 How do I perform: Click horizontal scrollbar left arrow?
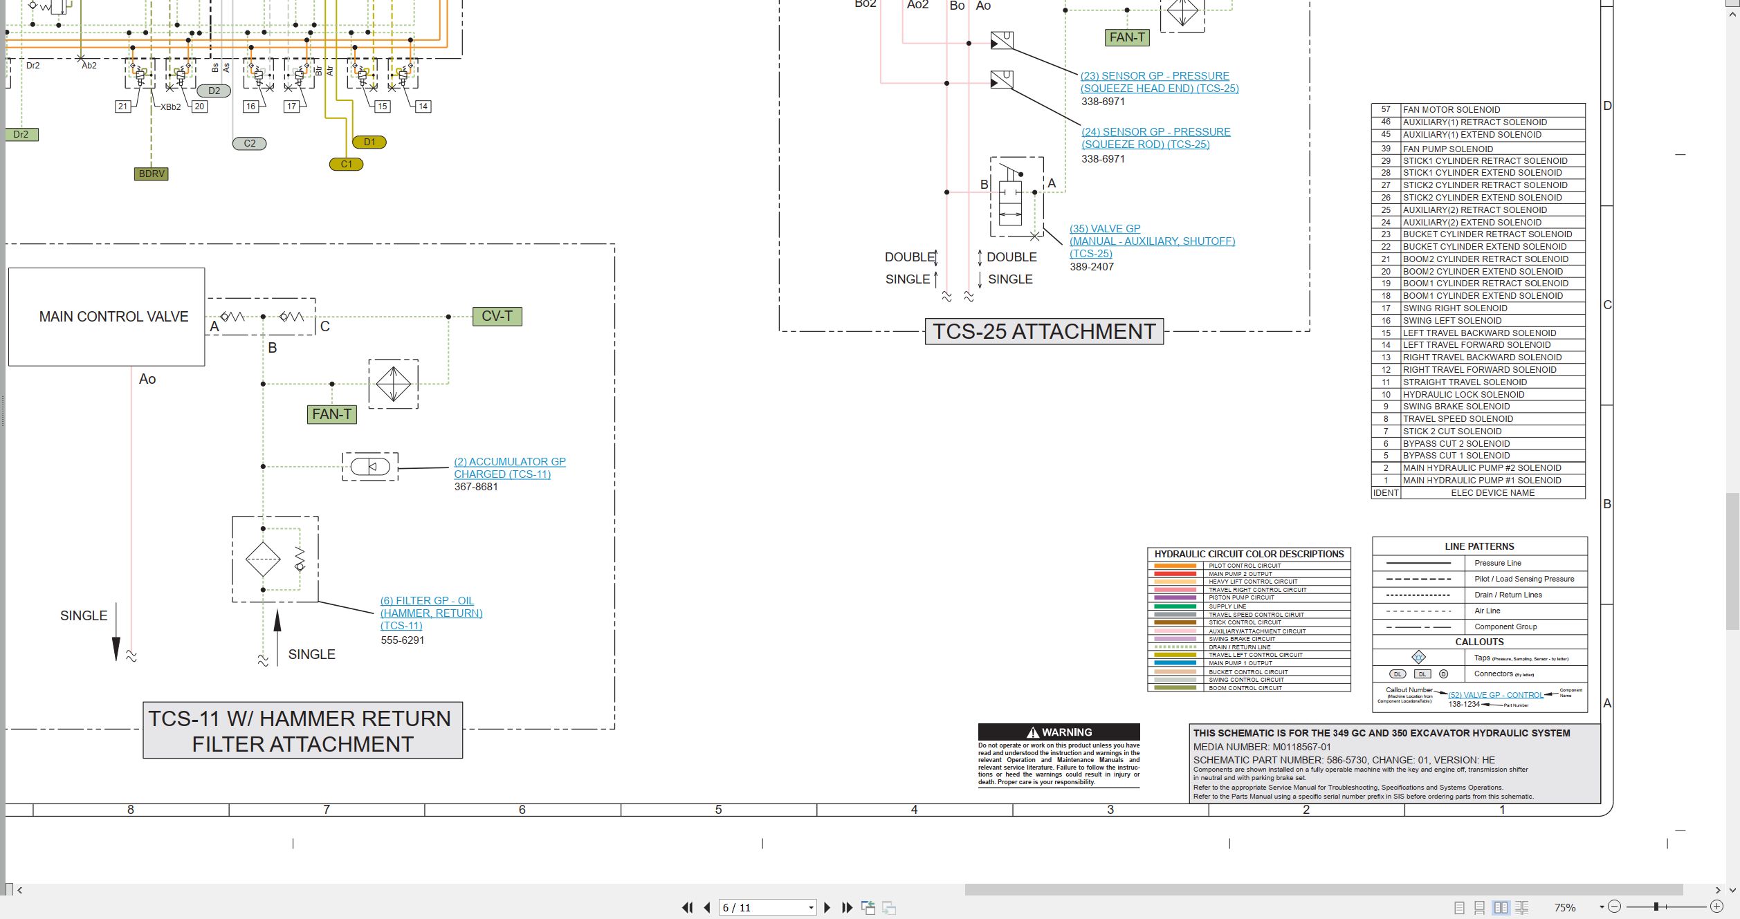[20, 890]
